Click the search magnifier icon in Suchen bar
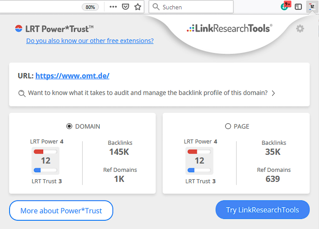This screenshot has height=229, width=319. (156, 7)
